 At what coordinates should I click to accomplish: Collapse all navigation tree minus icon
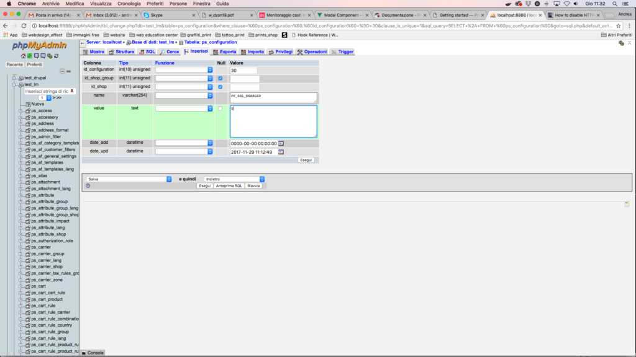tap(62, 71)
